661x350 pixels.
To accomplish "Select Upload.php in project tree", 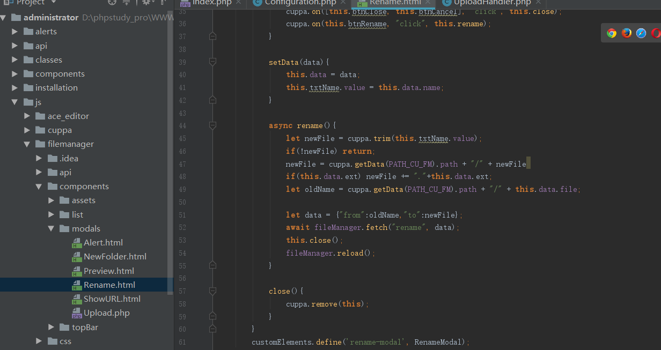I will point(107,313).
